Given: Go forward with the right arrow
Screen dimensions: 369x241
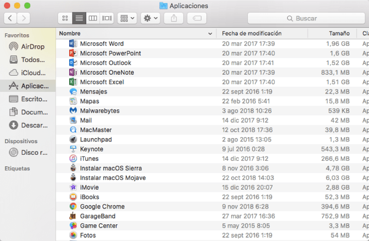Looking at the screenshot, I should [x=24, y=18].
